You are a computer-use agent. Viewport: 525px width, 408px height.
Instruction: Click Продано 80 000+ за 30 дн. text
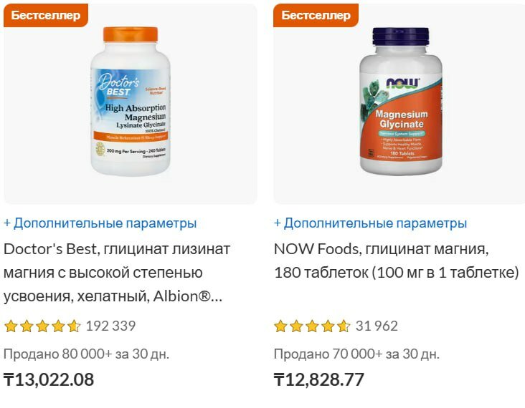point(86,354)
